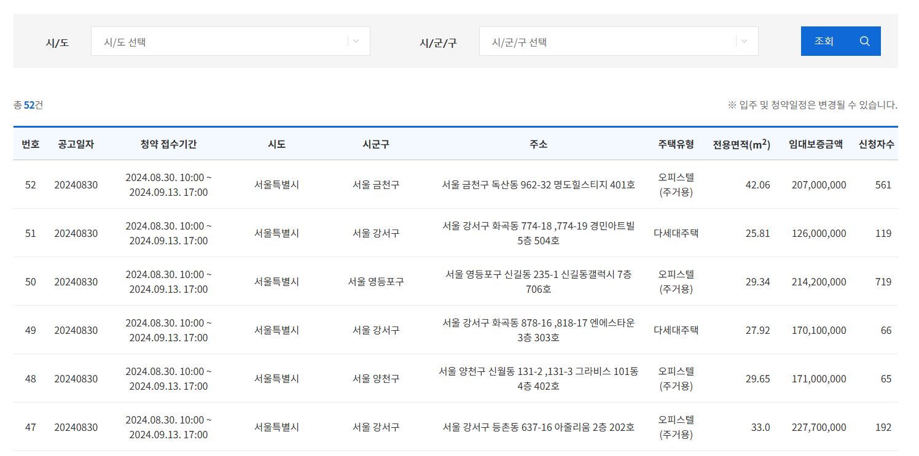Screen dimensions: 919x456
Task: Click the 임대보증금액 column header
Action: click(817, 143)
